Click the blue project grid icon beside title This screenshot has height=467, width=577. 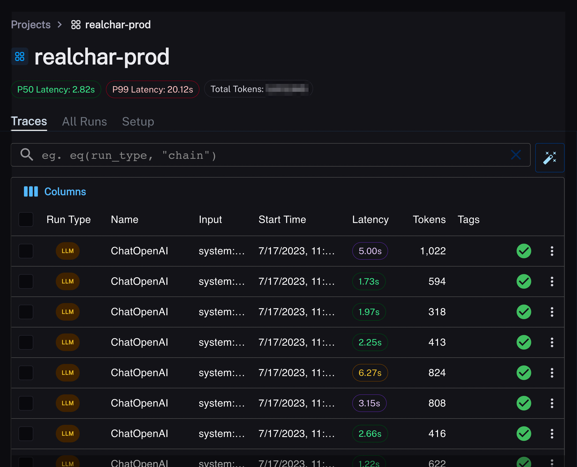[x=20, y=57]
